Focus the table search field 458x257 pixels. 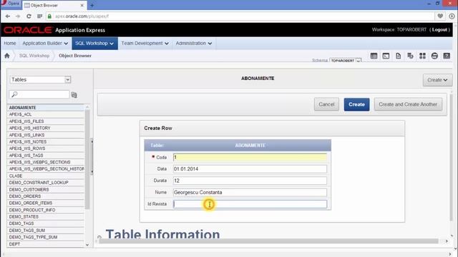(x=39, y=94)
